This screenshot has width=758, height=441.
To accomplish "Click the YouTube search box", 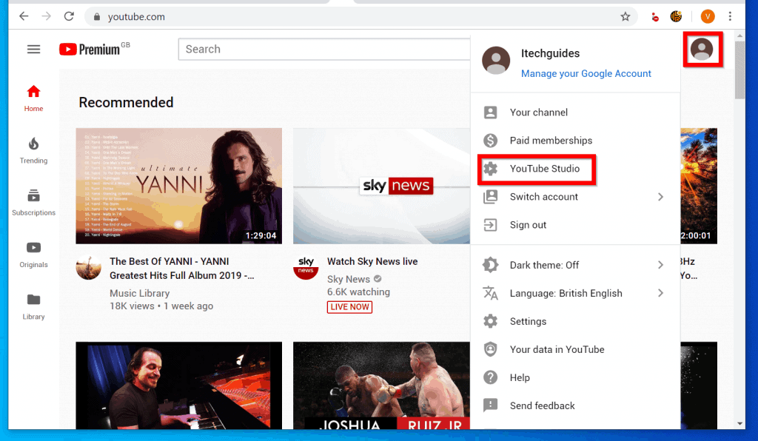I will click(324, 50).
